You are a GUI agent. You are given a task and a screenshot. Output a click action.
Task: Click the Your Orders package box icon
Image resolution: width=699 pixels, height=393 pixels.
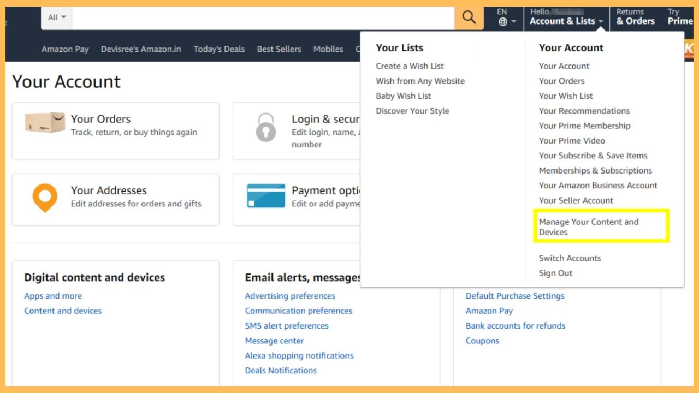(45, 123)
